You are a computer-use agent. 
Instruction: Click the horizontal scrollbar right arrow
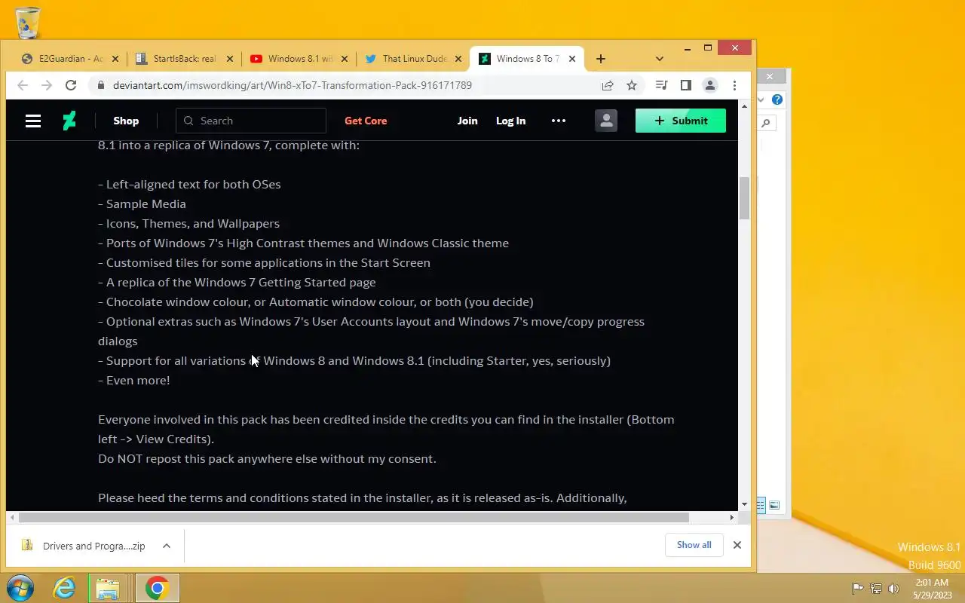(731, 517)
